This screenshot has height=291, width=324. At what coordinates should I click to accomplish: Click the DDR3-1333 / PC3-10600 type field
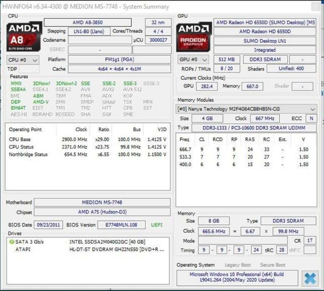click(254, 128)
